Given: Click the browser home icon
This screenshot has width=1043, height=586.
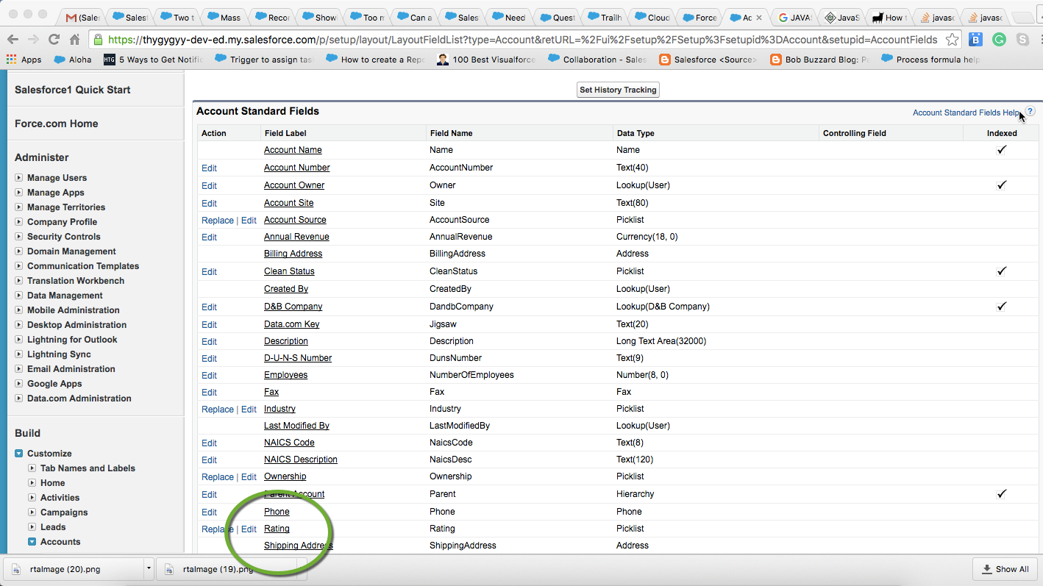Looking at the screenshot, I should (x=74, y=40).
